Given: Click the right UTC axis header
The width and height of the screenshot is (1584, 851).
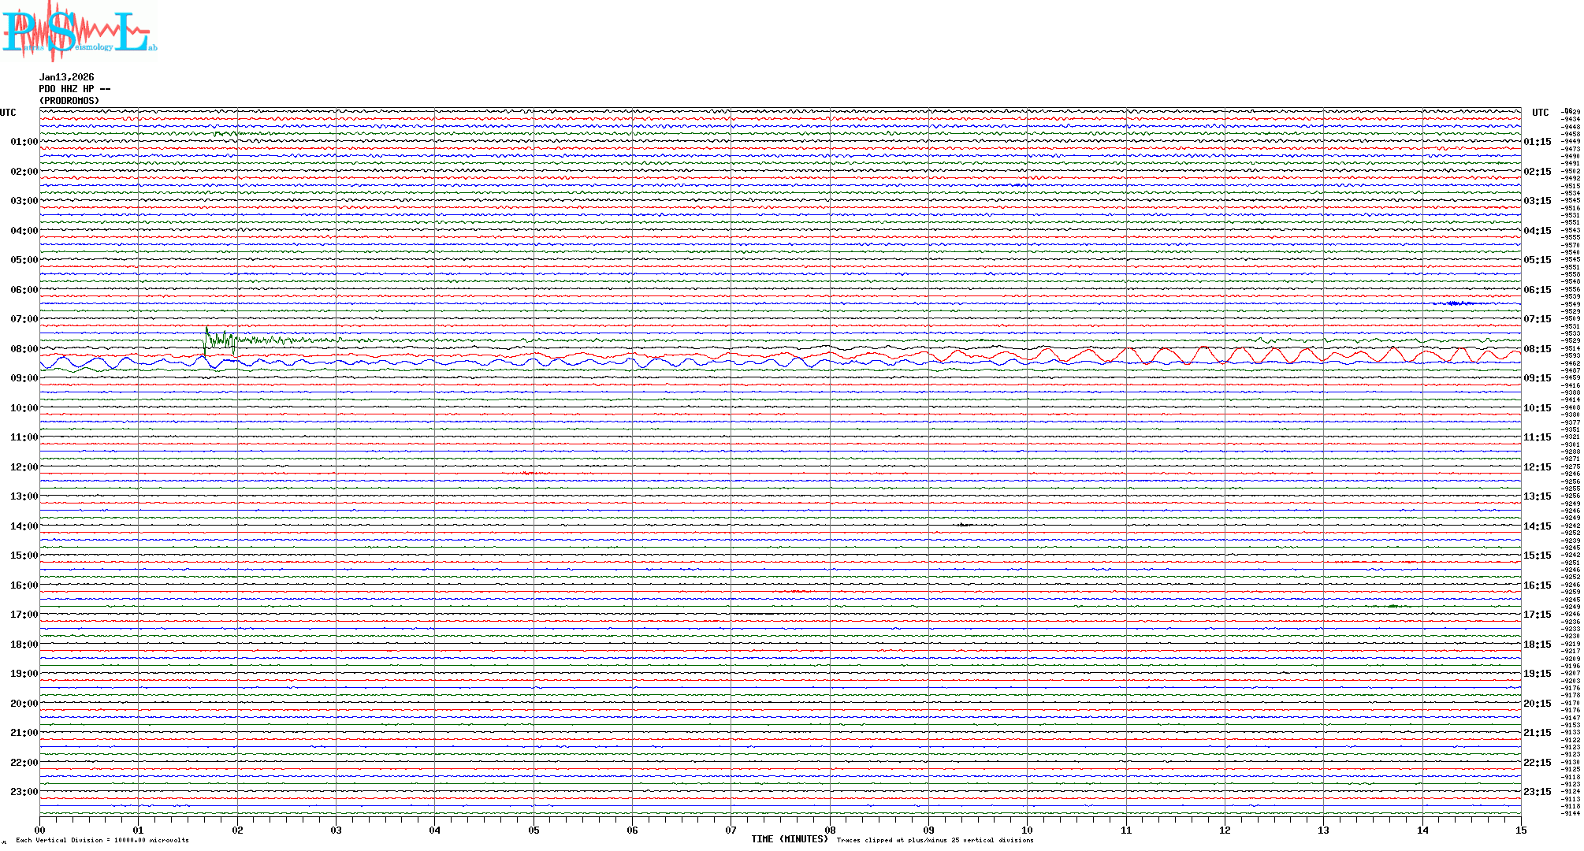Looking at the screenshot, I should 1540,113.
